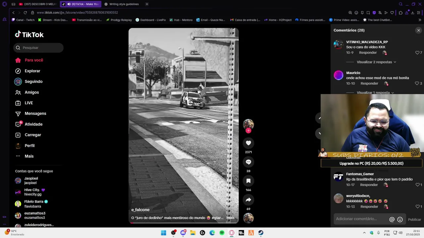Follow e_falcone with the red plus badge
The width and height of the screenshot is (424, 238).
click(248, 131)
